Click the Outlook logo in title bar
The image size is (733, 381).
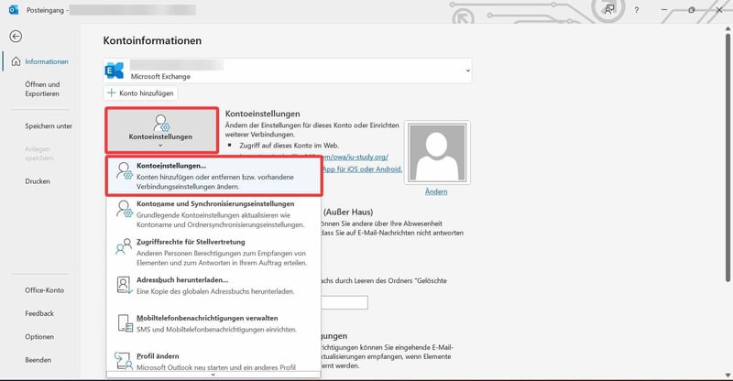pos(14,10)
